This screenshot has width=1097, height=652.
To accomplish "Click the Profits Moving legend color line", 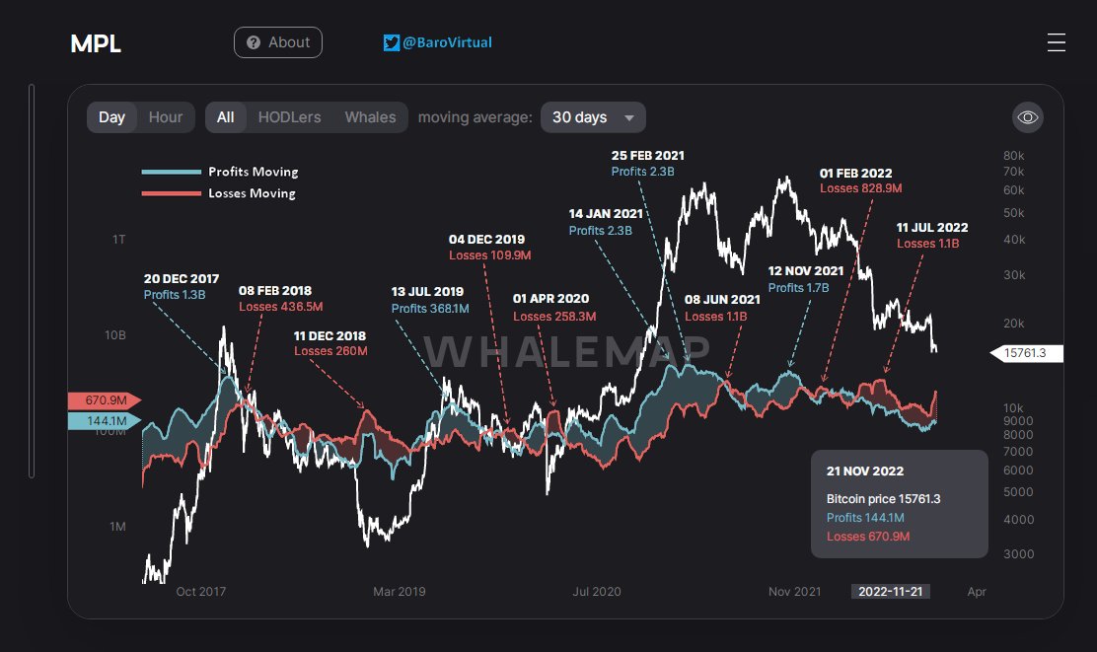I will coord(170,172).
